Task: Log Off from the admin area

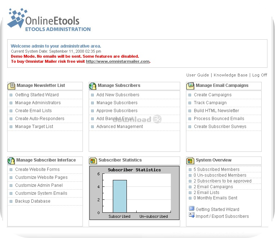Action: [260, 75]
